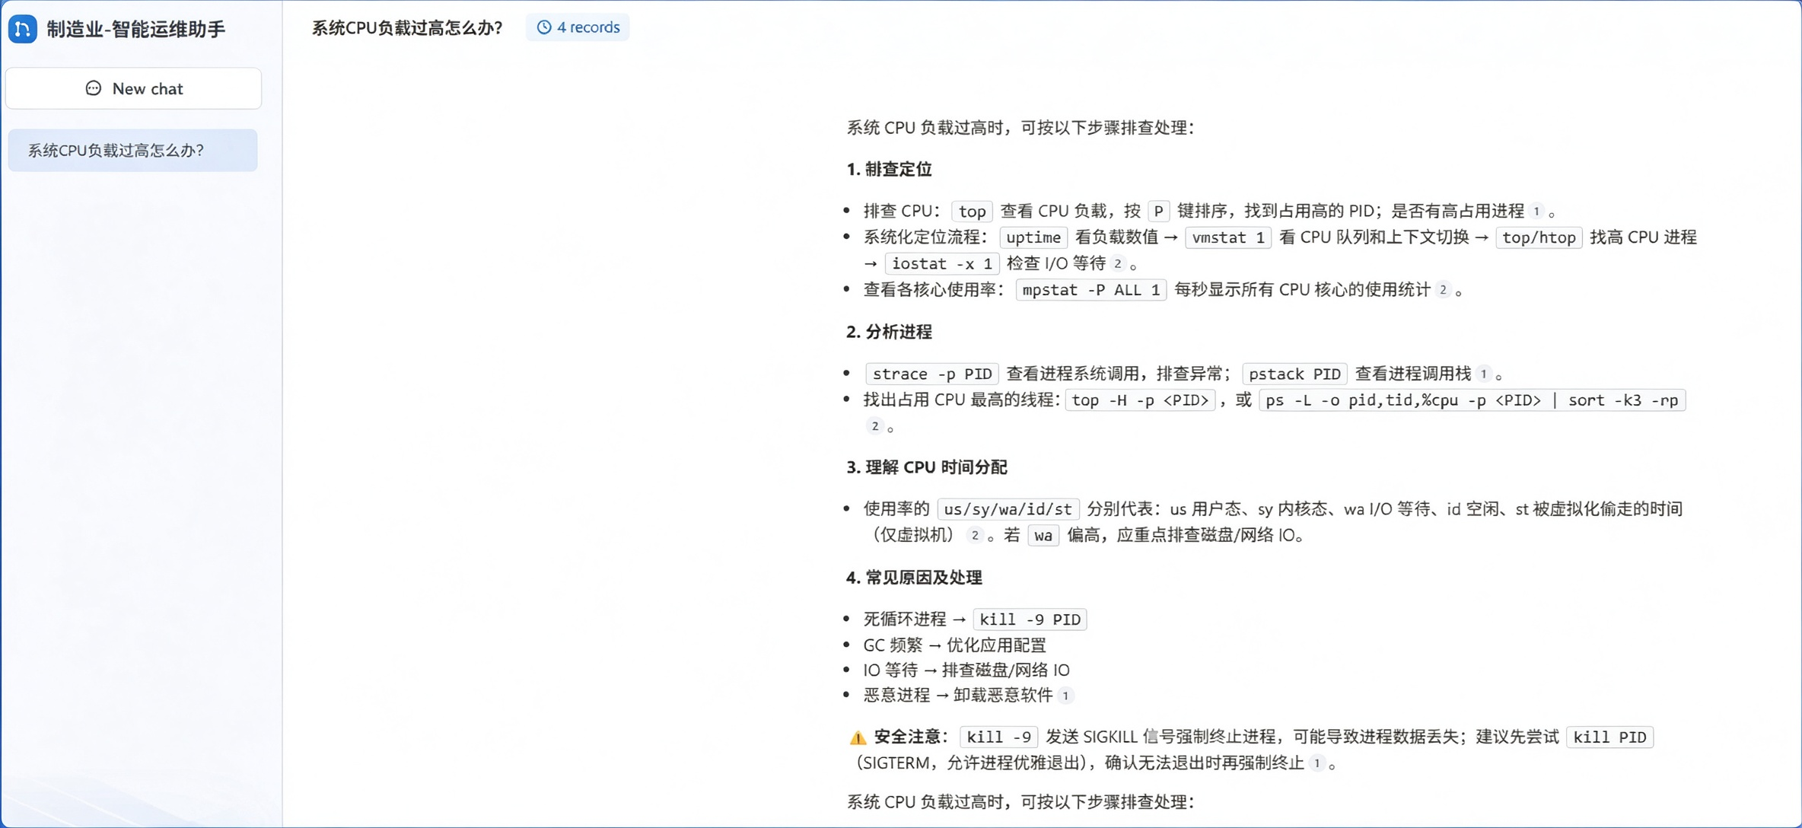Open citation 2 after CPU 核心的使用统计
This screenshot has height=828, width=1802.
pyautogui.click(x=1443, y=289)
